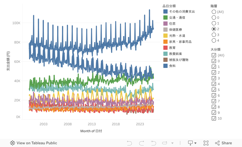This screenshot has width=242, height=147.
Task: Select radio button 4 under 階層
Action: [214, 40]
